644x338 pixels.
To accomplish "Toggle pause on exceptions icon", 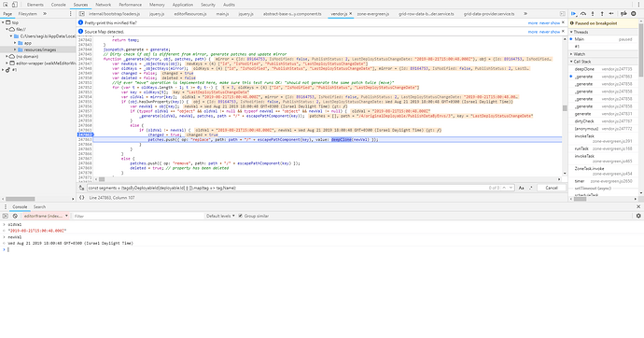I will point(634,14).
